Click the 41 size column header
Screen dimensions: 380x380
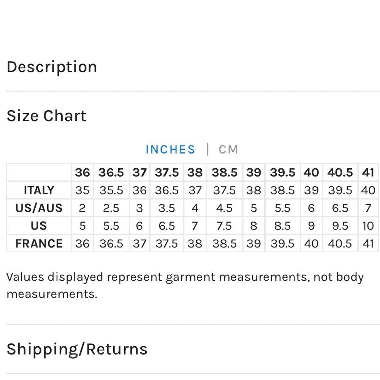point(368,173)
